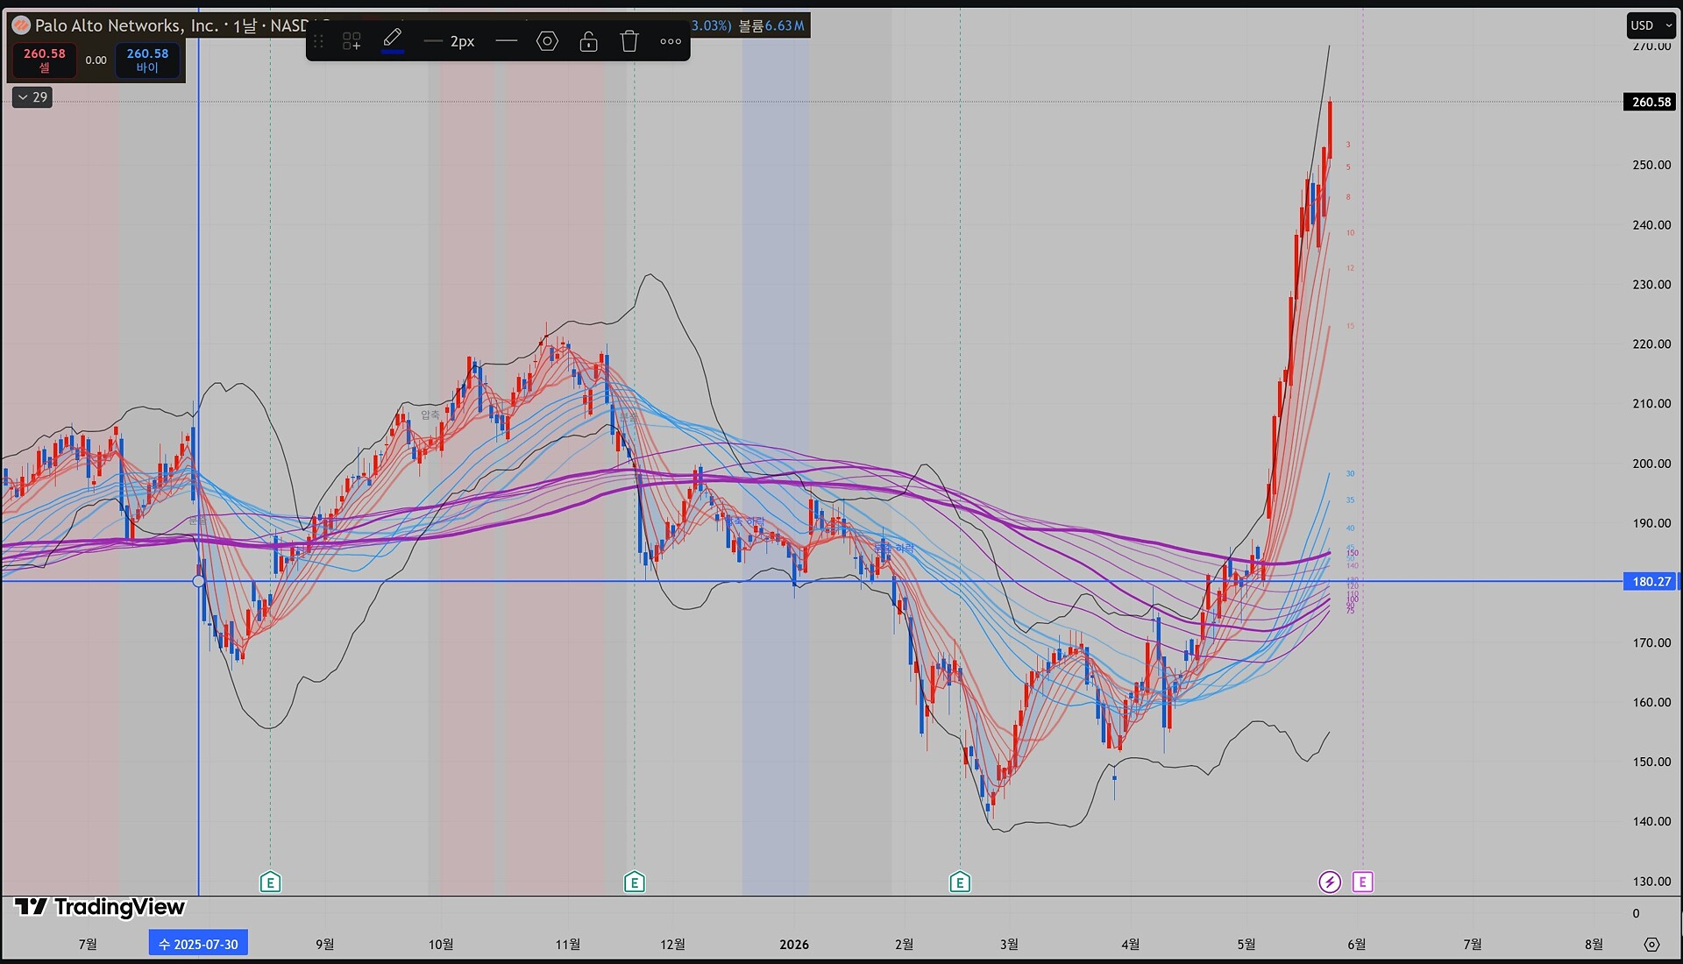Click the blue 180.27 horizontal line price label
The height and width of the screenshot is (964, 1683).
coord(1651,581)
